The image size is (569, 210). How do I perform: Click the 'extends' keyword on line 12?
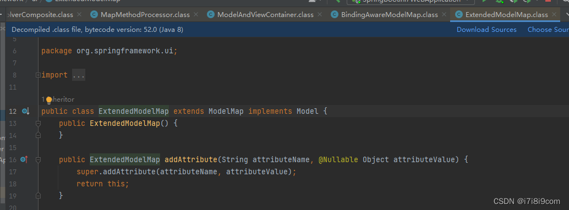click(189, 112)
